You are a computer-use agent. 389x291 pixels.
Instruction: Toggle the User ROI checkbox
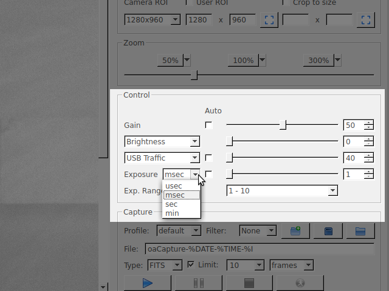pos(190,2)
